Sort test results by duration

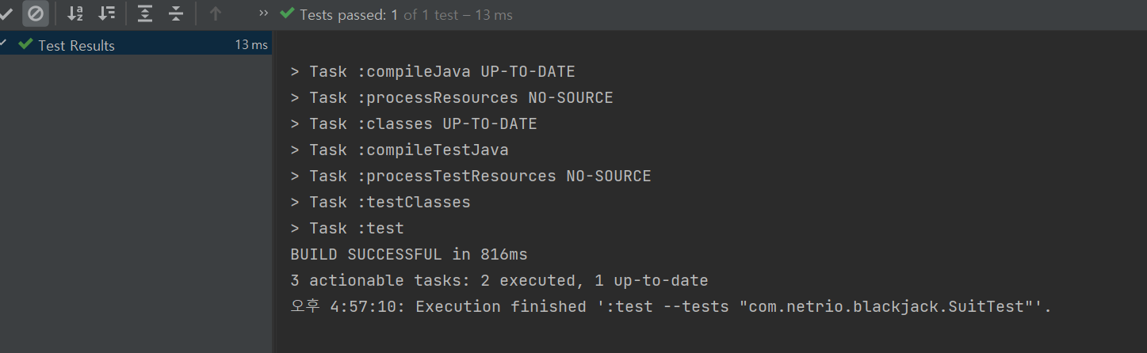pyautogui.click(x=106, y=13)
